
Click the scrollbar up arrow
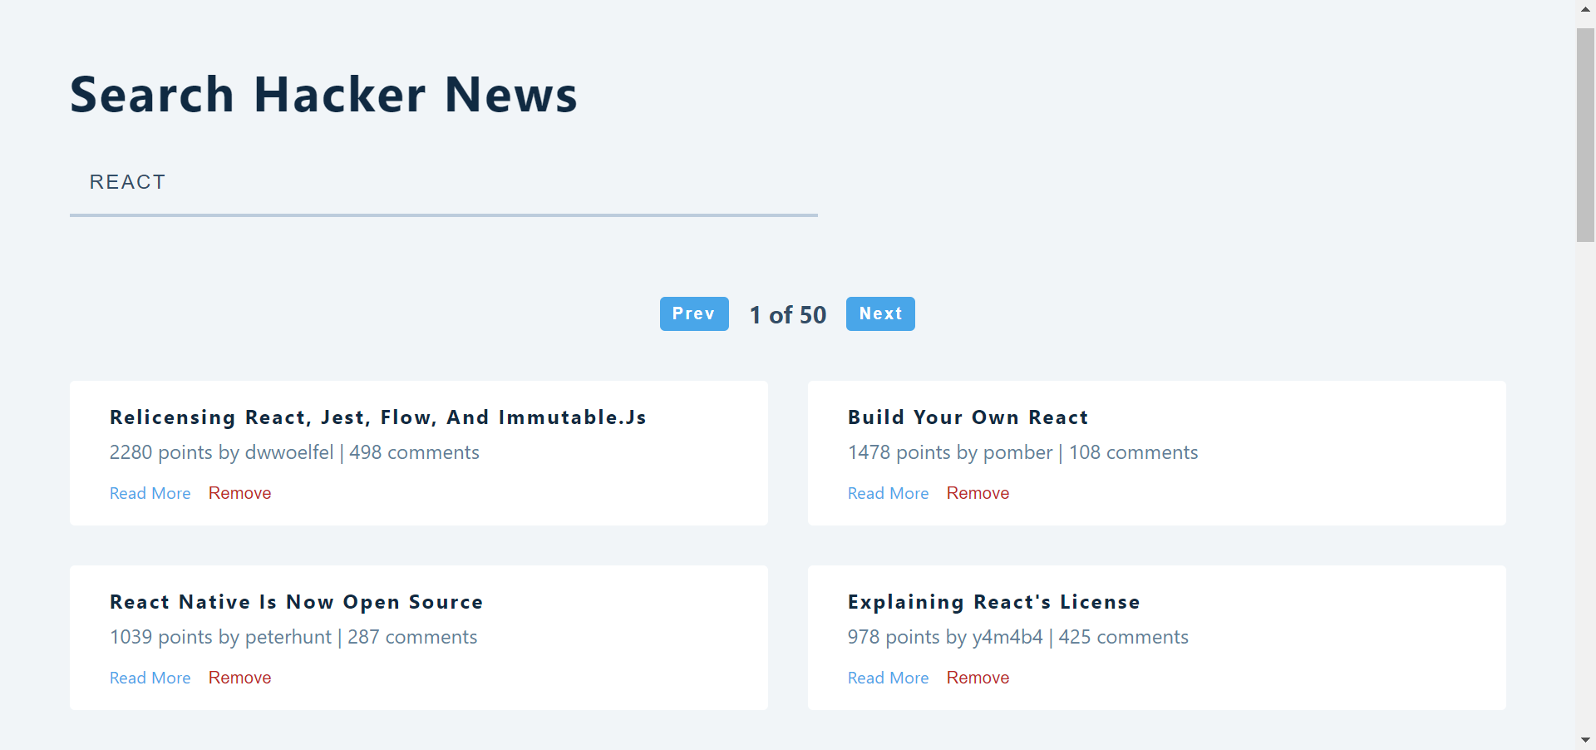click(1585, 9)
